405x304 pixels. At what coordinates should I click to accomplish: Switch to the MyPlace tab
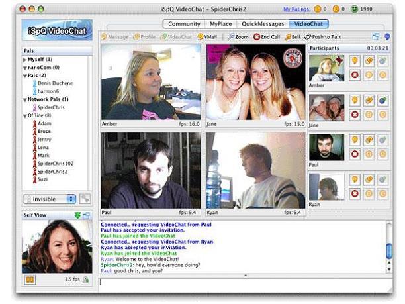click(x=220, y=24)
